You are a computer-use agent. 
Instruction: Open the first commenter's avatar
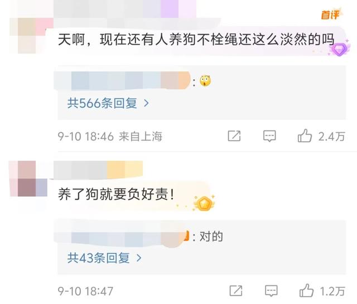(31, 36)
